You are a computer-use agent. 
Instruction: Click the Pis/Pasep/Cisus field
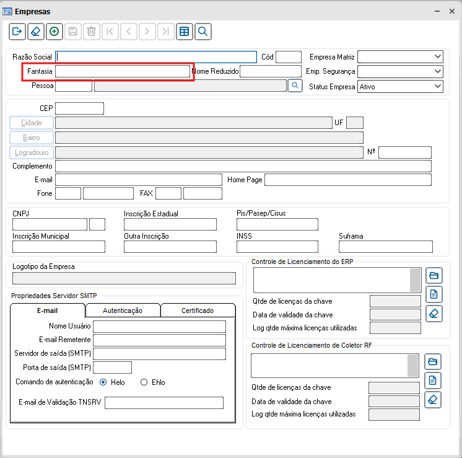pos(277,224)
